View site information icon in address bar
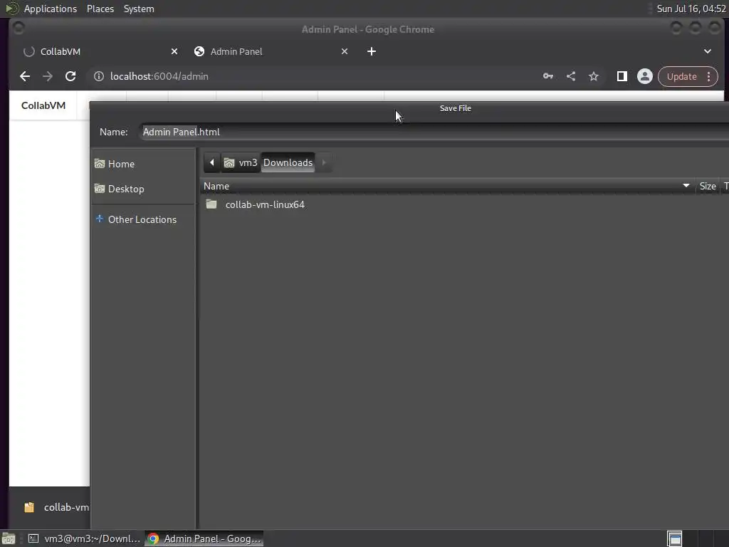The height and width of the screenshot is (547, 729). click(x=98, y=76)
